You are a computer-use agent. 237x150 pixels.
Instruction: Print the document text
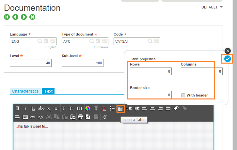(x=81, y=117)
